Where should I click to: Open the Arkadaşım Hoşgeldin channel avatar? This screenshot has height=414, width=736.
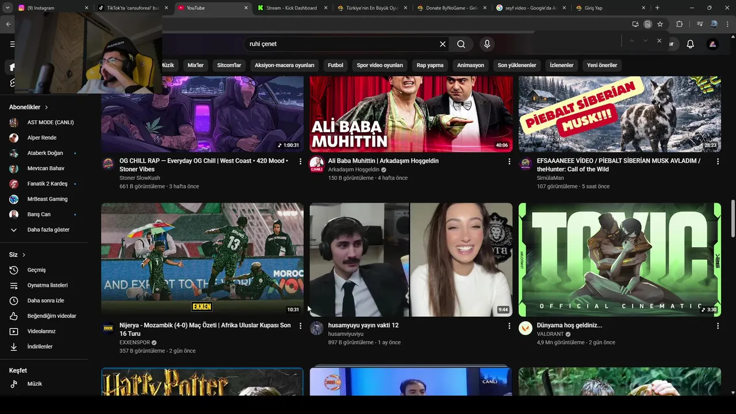coord(317,164)
